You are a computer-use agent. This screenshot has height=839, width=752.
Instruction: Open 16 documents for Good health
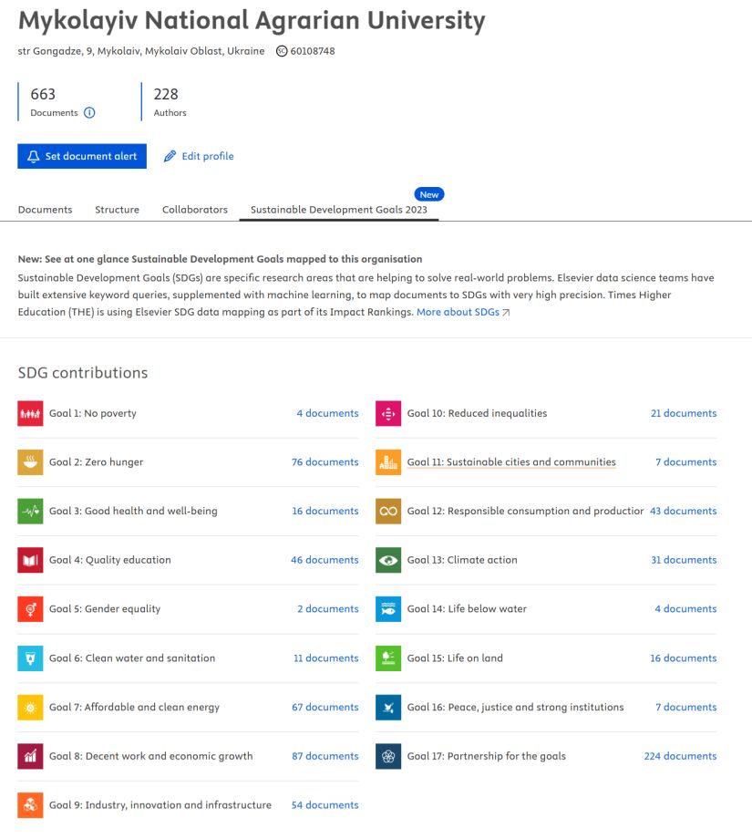coord(324,511)
